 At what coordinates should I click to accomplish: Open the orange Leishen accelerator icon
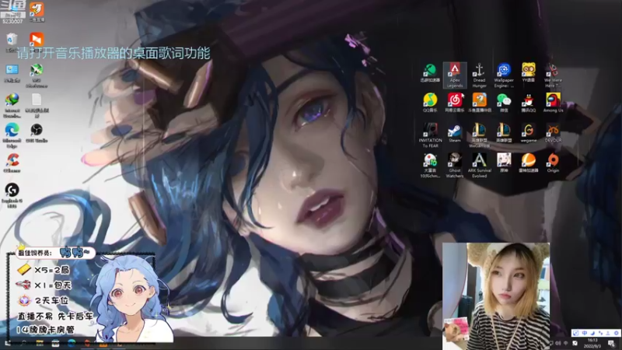point(529,163)
